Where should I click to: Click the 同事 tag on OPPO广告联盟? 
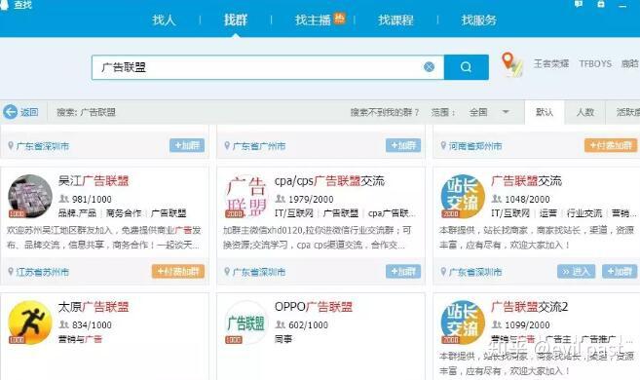click(x=283, y=339)
